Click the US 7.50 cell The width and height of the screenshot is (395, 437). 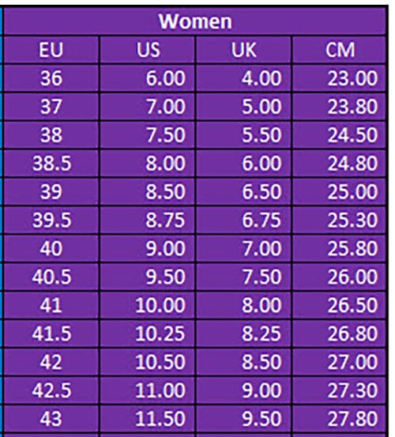pyautogui.click(x=147, y=135)
